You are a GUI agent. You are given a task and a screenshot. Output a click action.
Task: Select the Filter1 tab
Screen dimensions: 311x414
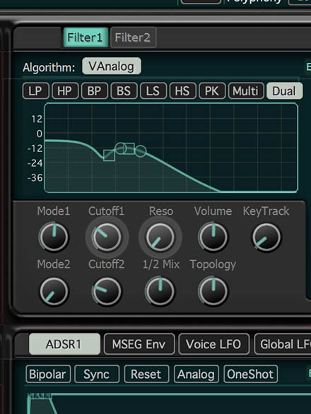[86, 37]
